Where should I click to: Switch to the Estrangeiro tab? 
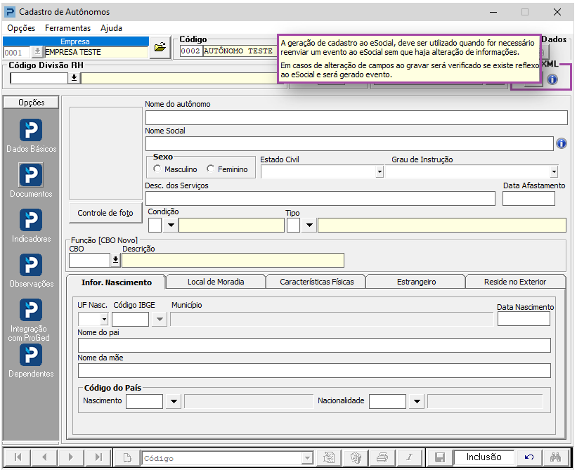click(416, 282)
